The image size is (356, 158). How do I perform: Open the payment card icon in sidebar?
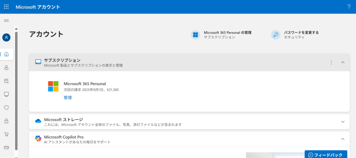tap(6, 148)
